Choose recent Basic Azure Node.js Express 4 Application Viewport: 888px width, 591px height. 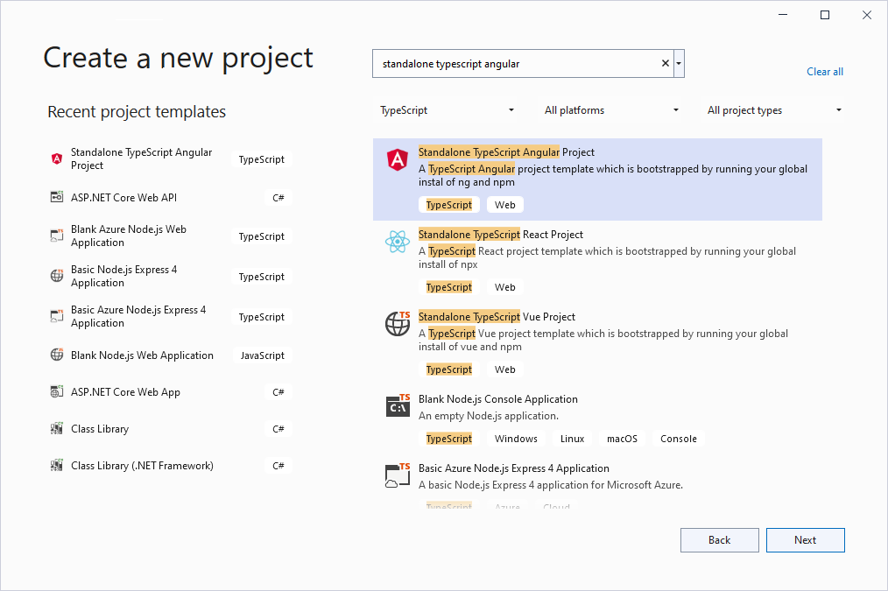(170, 316)
